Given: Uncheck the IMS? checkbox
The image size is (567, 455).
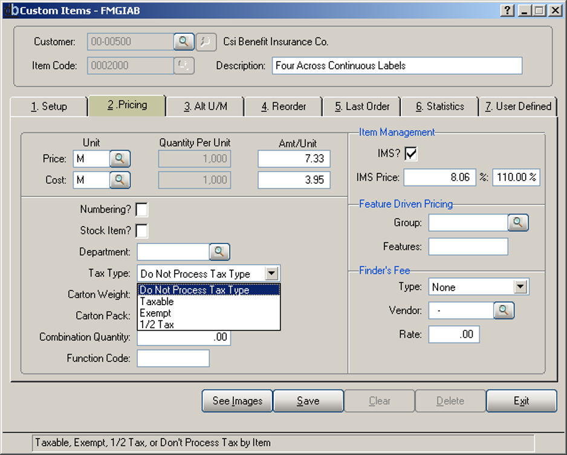Looking at the screenshot, I should pyautogui.click(x=411, y=153).
